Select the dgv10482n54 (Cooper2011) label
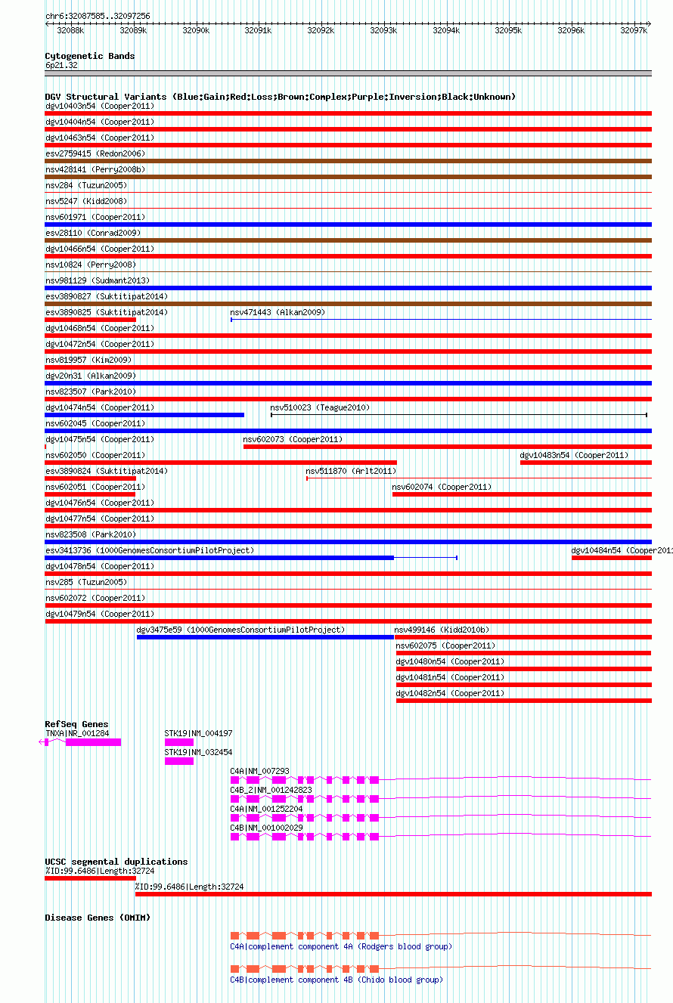This screenshot has height=1003, width=673. click(451, 693)
